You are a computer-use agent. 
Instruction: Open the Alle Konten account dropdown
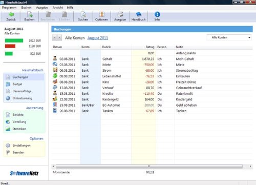click(x=229, y=37)
